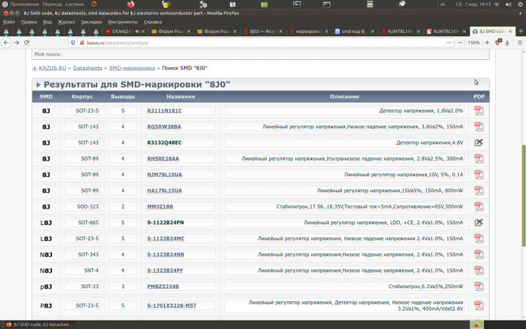Open the MM3Z18B part link
526x329 pixels.
click(x=160, y=207)
